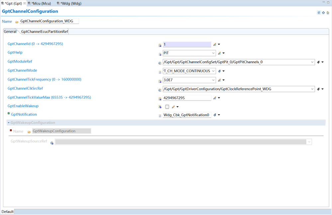The image size is (332, 215).
Task: Collapse the GptWakeupConfiguration section
Action: [x=8, y=123]
